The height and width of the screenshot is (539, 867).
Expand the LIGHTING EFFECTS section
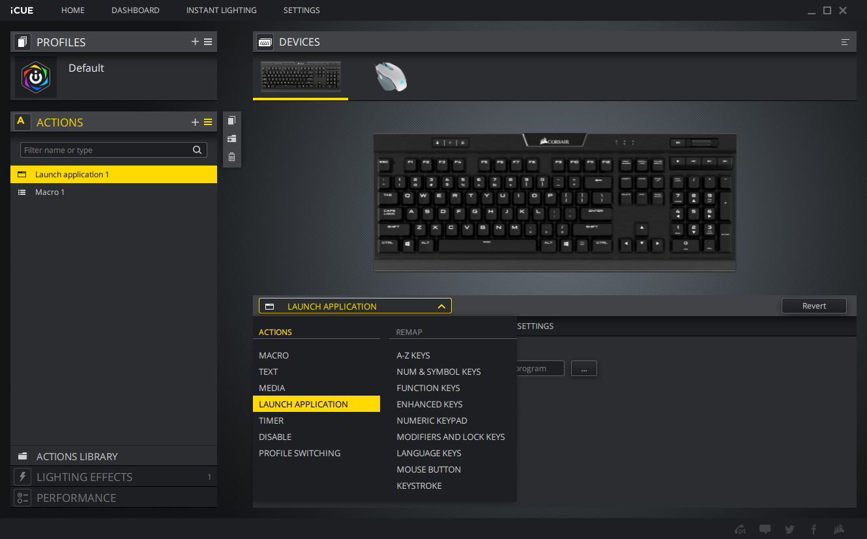tap(113, 477)
